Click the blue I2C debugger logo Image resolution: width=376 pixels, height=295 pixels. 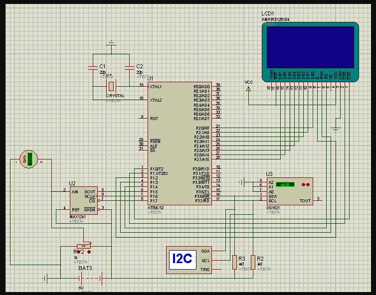[183, 260]
